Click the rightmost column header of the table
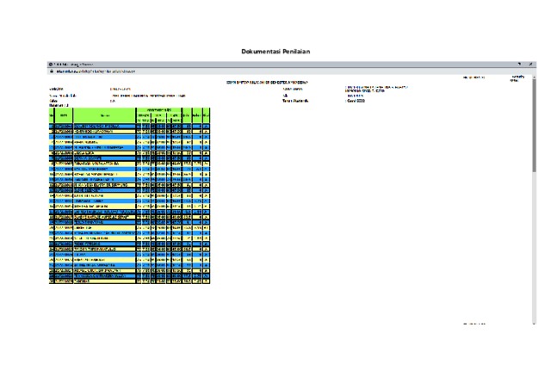The height and width of the screenshot is (389, 551). coord(206,115)
